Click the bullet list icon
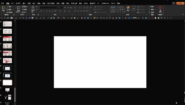This screenshot has width=185, height=105. point(75,8)
